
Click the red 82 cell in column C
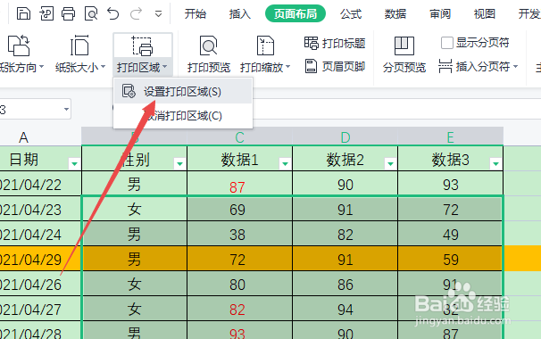239,309
